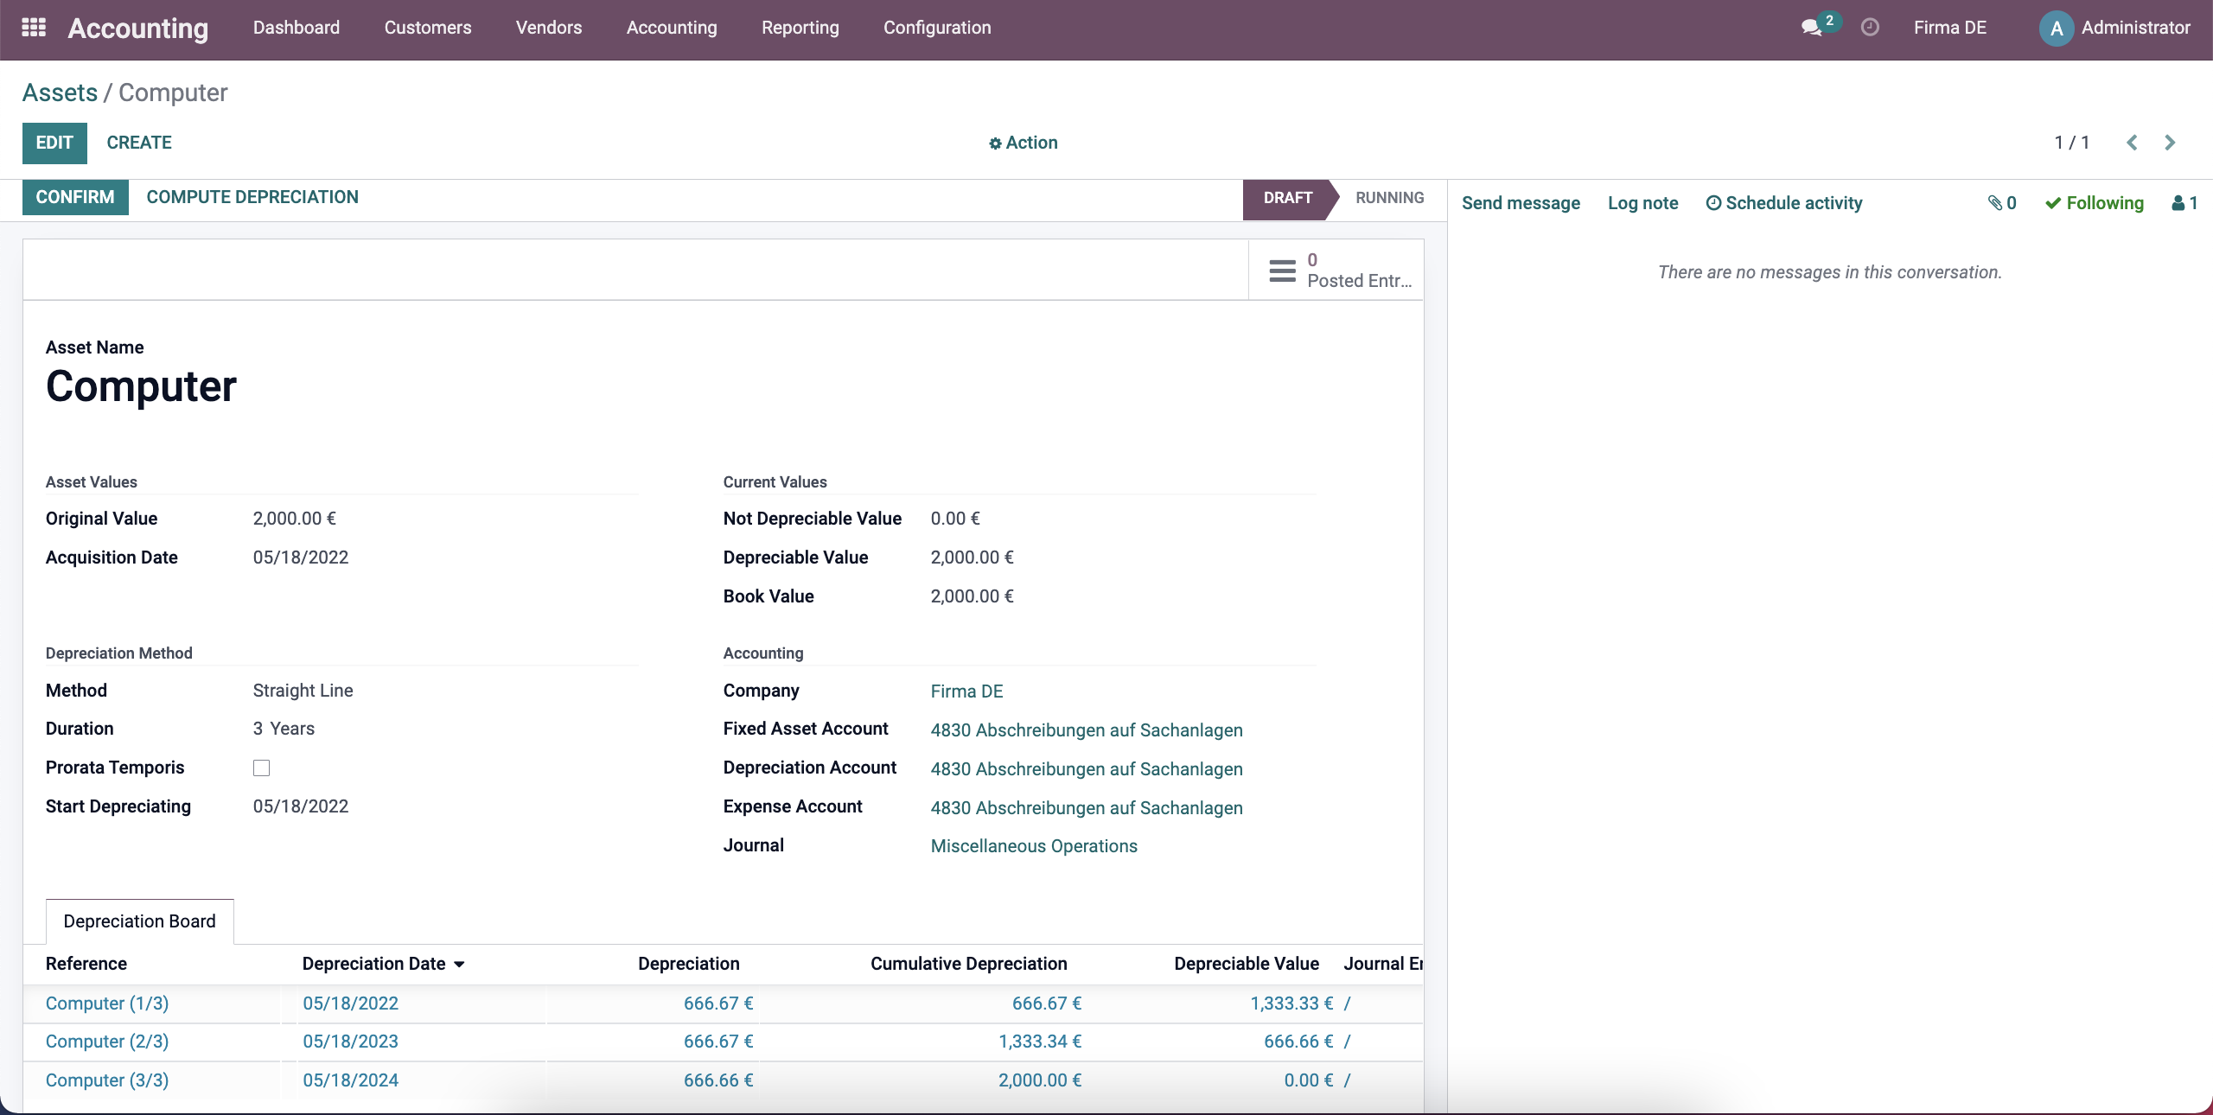Open the Reporting menu

800,28
